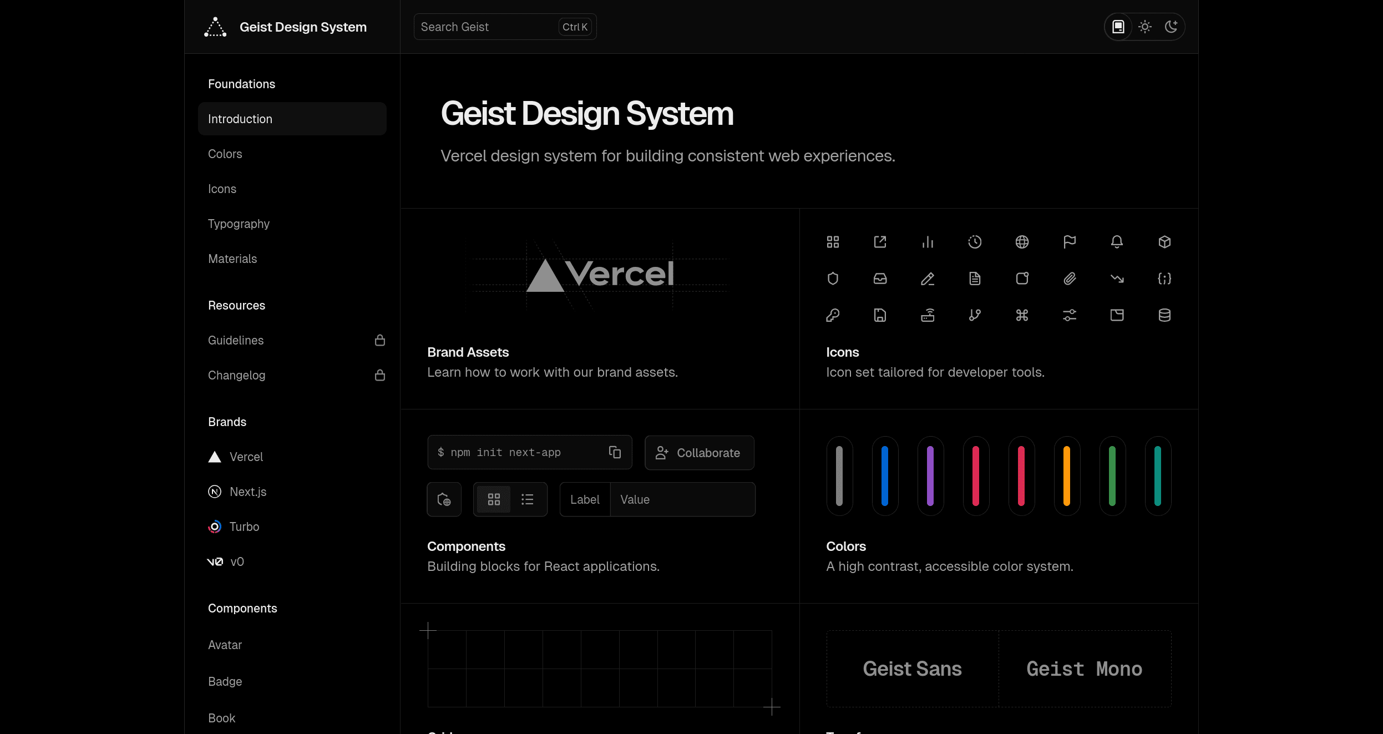Click the shield icon
This screenshot has width=1383, height=734.
[833, 279]
